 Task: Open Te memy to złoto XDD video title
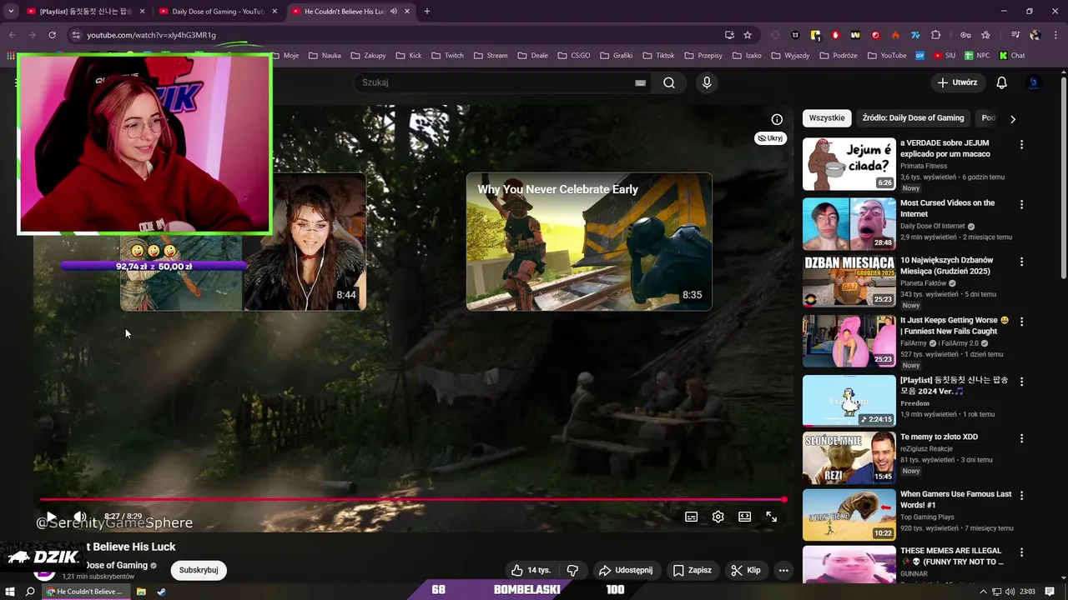(x=939, y=437)
